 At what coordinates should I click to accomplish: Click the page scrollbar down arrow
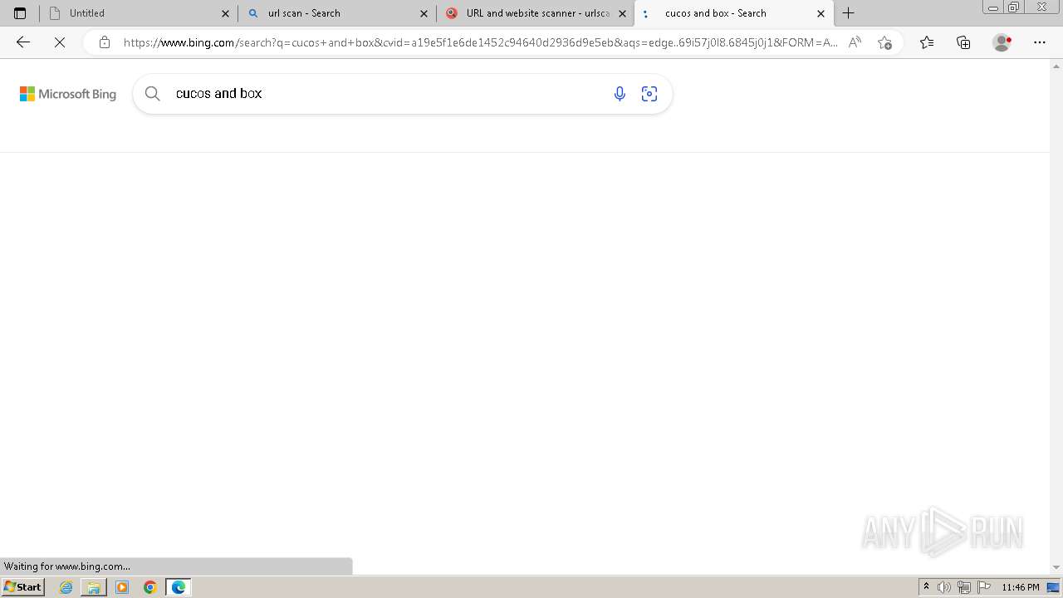coord(1056,567)
